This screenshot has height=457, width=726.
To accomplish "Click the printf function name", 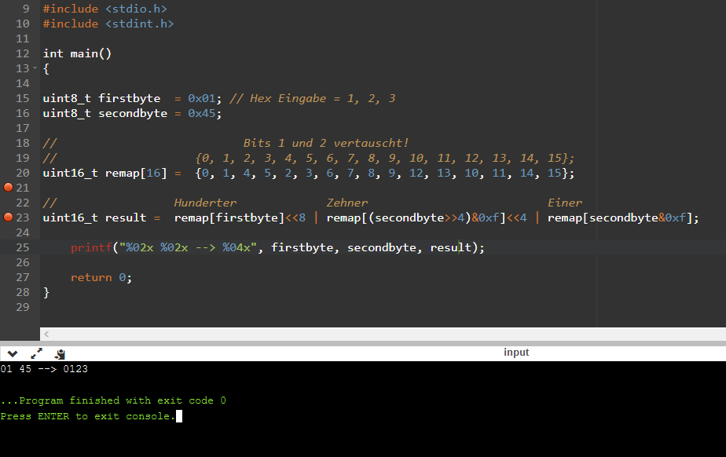I will (x=91, y=247).
